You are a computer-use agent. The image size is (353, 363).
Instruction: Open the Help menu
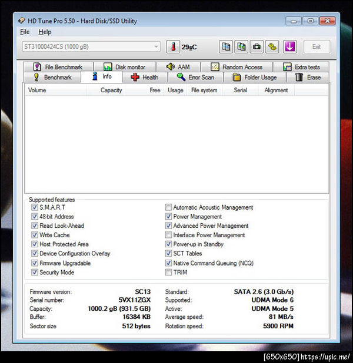[x=45, y=32]
